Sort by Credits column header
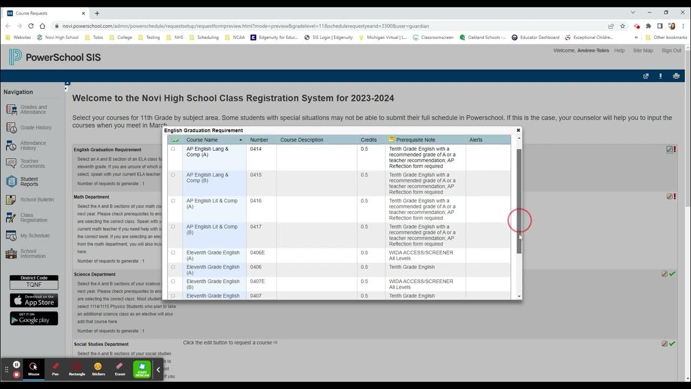 pyautogui.click(x=369, y=140)
